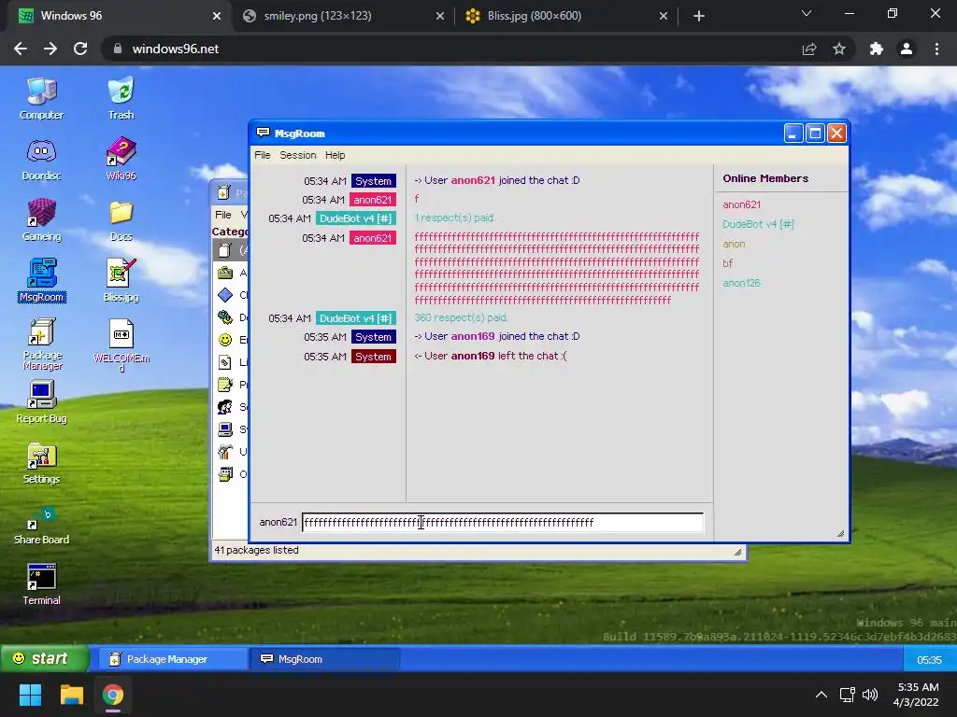Open Windows Start menu on host taskbar
Viewport: 957px width, 717px height.
(30, 695)
